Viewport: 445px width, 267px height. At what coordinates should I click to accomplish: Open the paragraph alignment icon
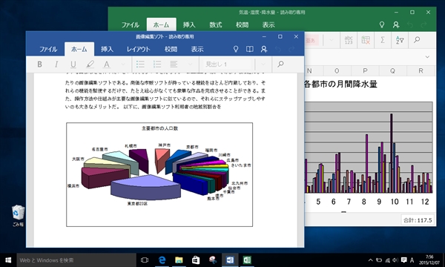point(174,64)
